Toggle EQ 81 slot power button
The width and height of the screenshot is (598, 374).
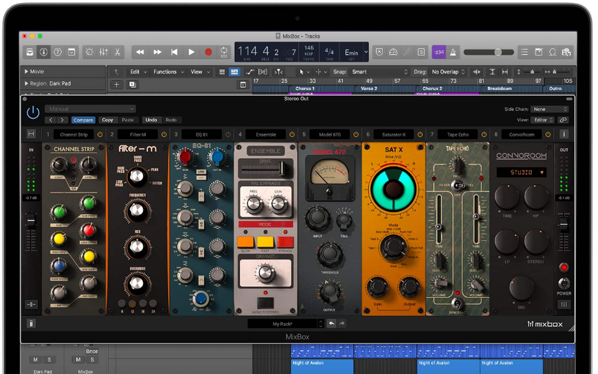pyautogui.click(x=228, y=134)
